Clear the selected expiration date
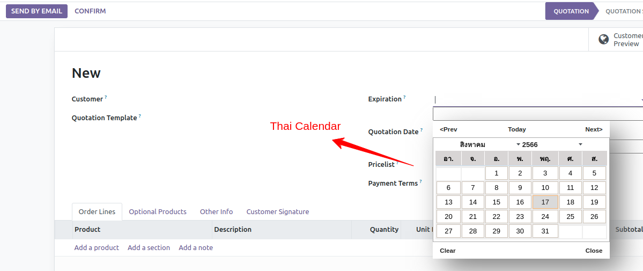The width and height of the screenshot is (643, 271). click(x=448, y=251)
